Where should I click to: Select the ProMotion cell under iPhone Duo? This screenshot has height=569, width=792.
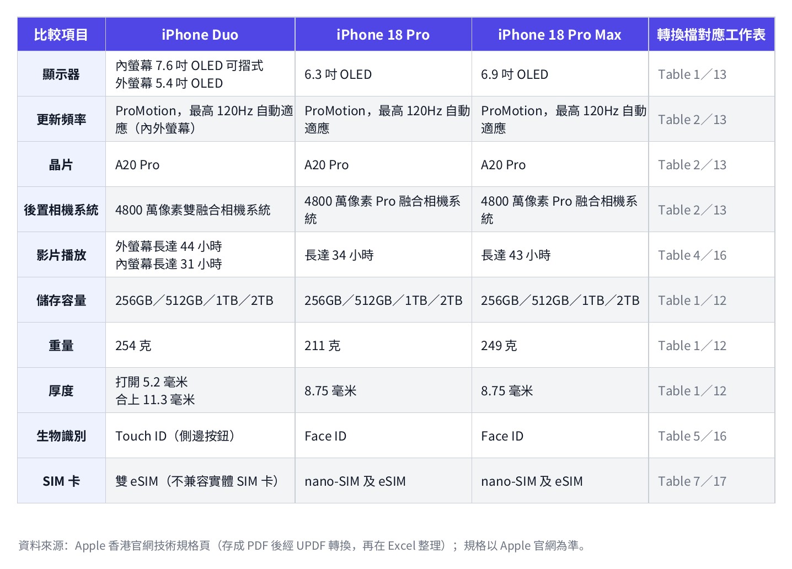(x=200, y=120)
